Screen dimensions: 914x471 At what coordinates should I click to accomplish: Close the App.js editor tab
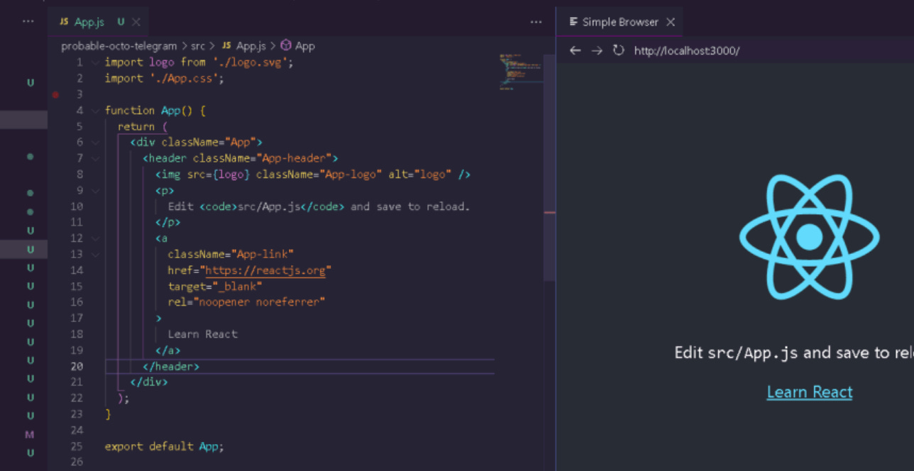click(136, 22)
